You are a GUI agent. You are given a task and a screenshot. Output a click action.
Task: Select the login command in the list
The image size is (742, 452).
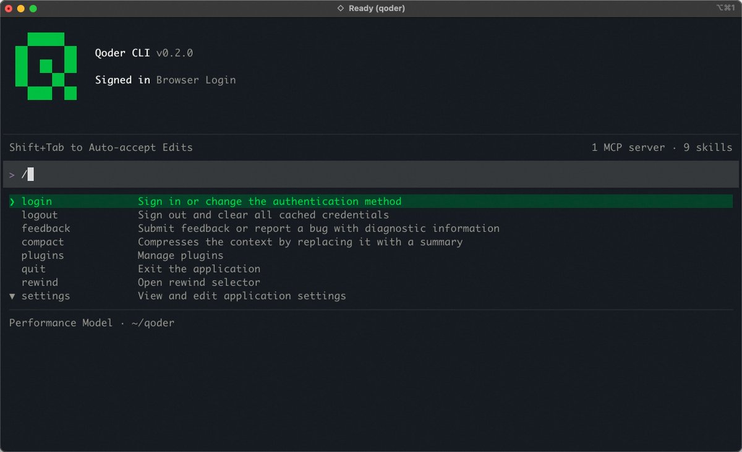pos(370,202)
